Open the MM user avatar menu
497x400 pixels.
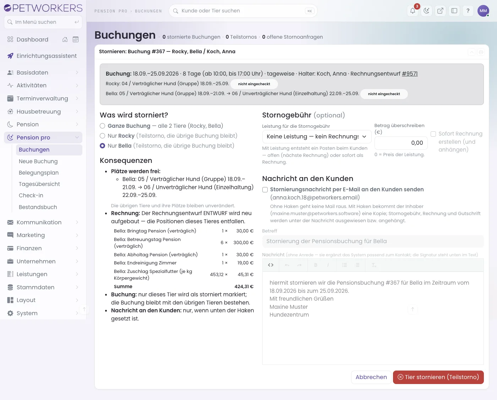point(483,11)
